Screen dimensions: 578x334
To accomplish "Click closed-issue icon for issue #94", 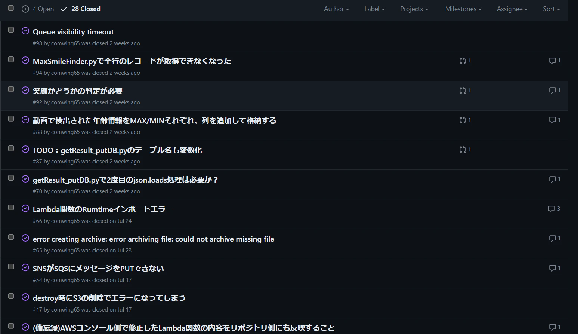I will click(25, 61).
